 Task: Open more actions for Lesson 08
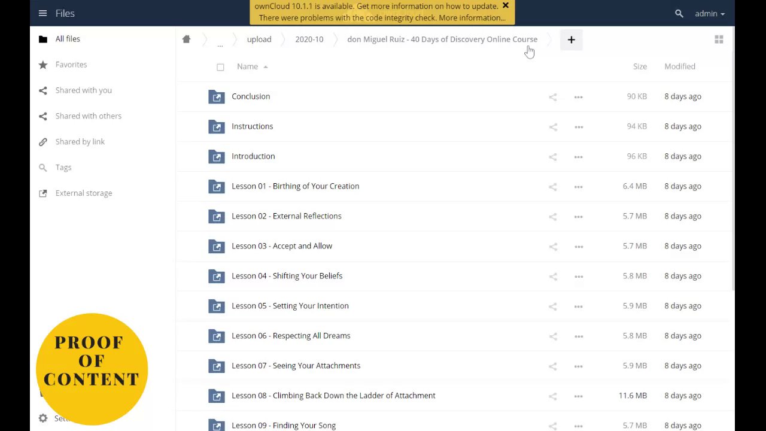click(578, 396)
